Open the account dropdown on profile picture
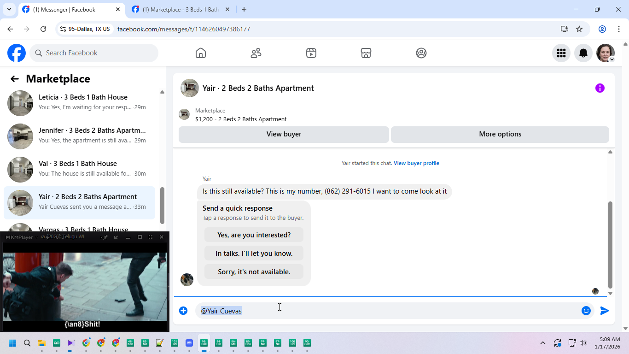 tap(612, 59)
